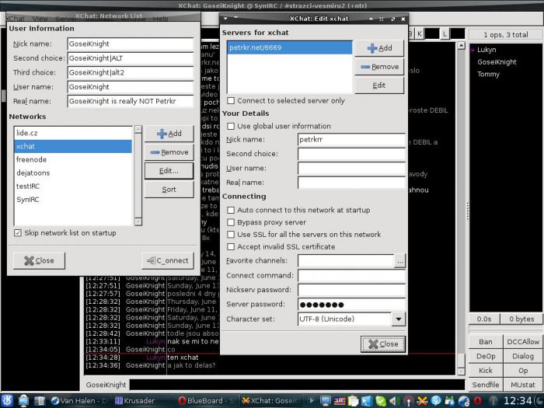Open the Character set dropdown arrow
544x408 pixels.
pyautogui.click(x=398, y=319)
